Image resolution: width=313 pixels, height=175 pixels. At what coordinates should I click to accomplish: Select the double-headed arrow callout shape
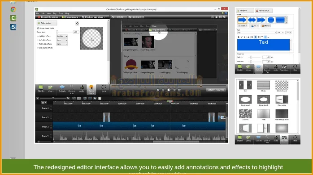click(252, 20)
